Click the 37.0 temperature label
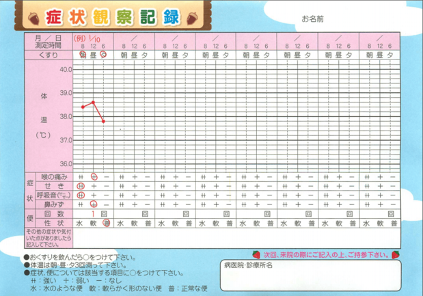The image size is (423, 296). pyautogui.click(x=66, y=140)
